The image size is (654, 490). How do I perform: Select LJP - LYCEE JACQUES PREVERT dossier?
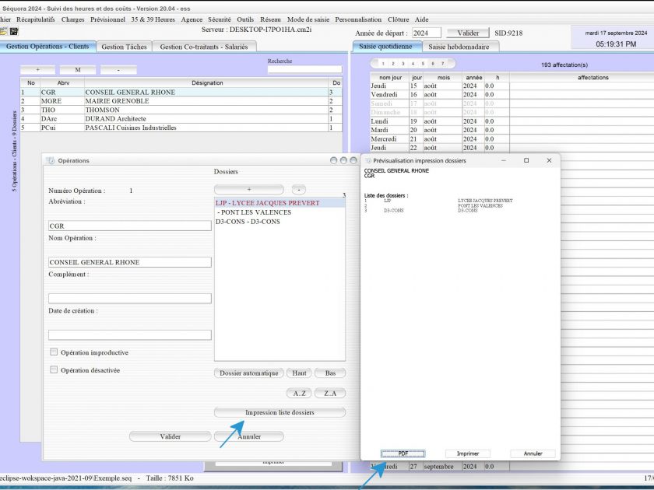click(x=280, y=203)
